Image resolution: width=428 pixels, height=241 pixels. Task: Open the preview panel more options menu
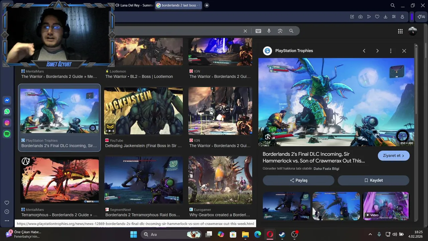point(391,51)
